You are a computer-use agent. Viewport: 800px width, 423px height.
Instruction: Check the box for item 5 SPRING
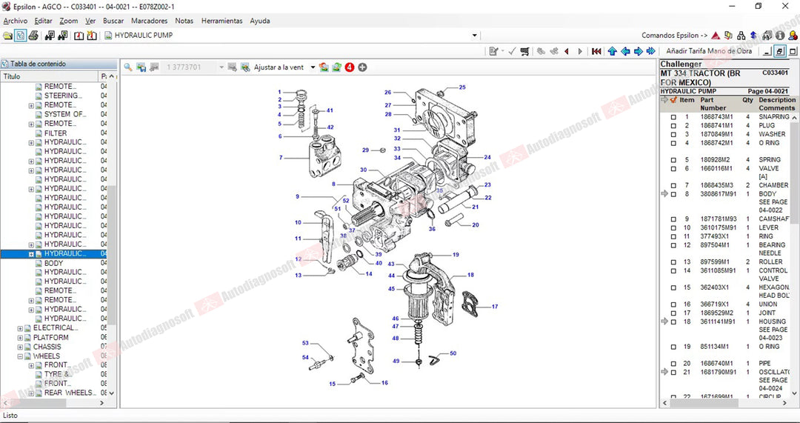(x=673, y=160)
